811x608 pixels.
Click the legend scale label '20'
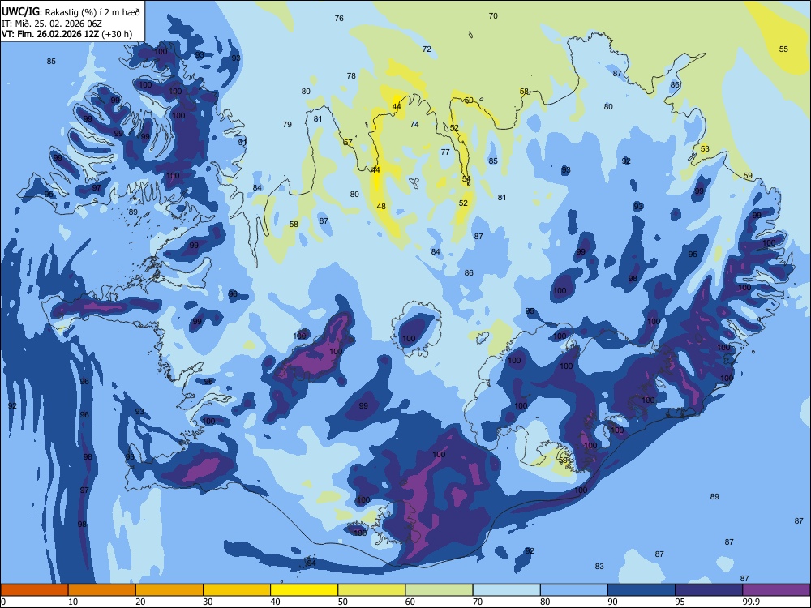pos(140,602)
